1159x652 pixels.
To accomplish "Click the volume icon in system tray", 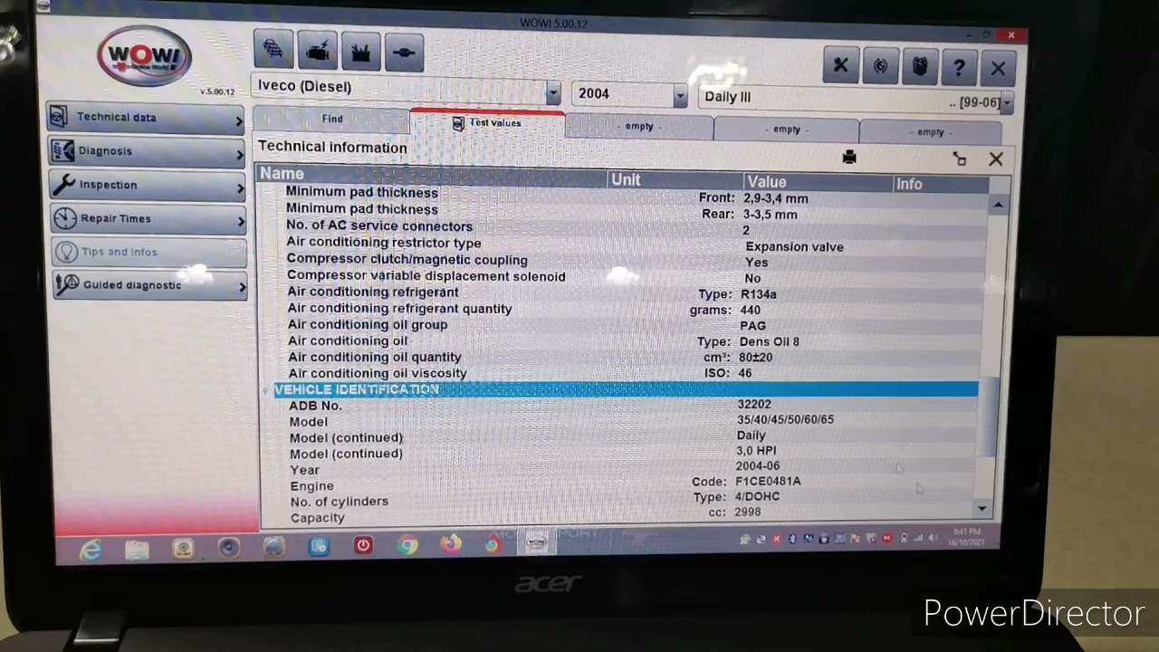I will pyautogui.click(x=932, y=538).
